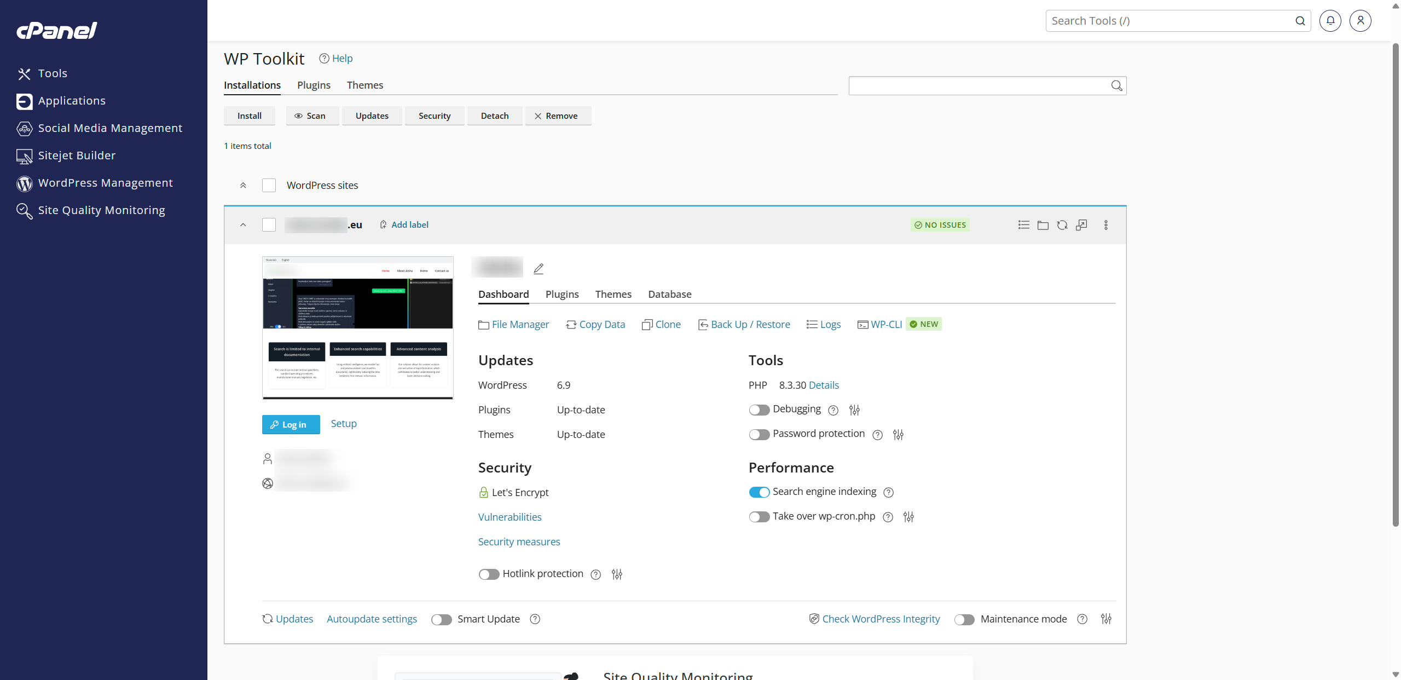Open the user account icon
The width and height of the screenshot is (1401, 680).
click(1360, 21)
